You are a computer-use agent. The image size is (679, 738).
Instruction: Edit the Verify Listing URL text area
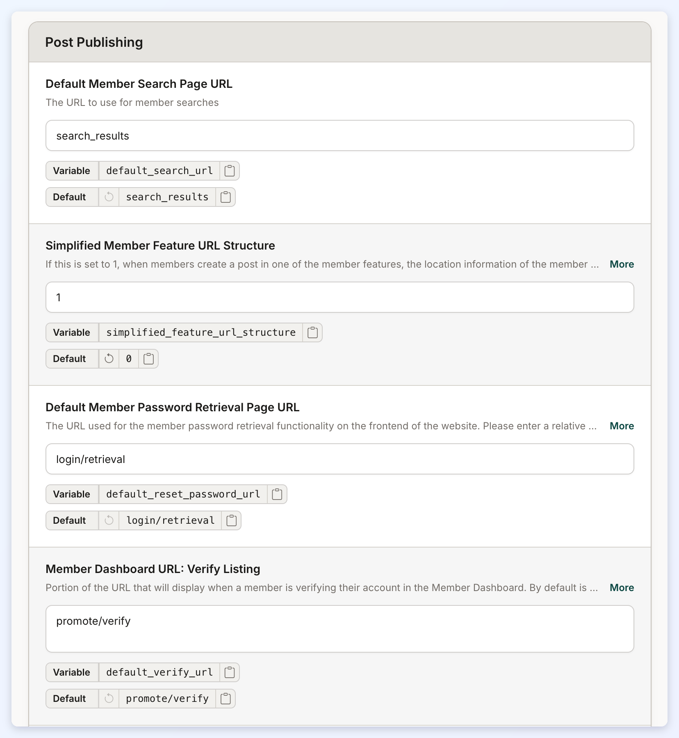coord(340,629)
